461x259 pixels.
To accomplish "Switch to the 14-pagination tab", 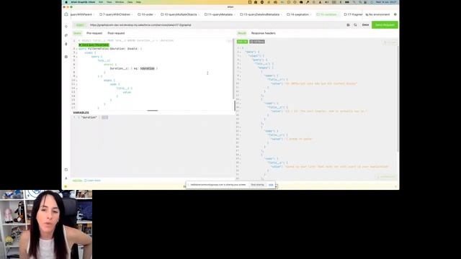I will [x=299, y=14].
